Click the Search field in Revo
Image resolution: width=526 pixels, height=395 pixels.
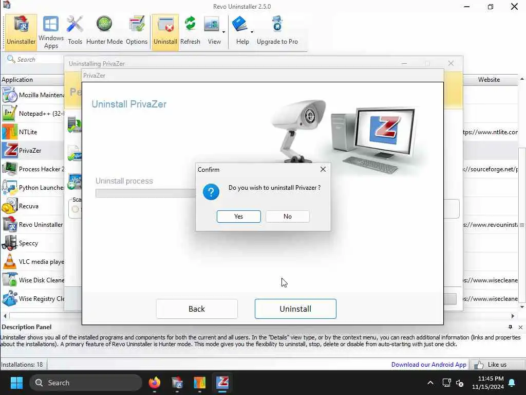click(x=35, y=60)
